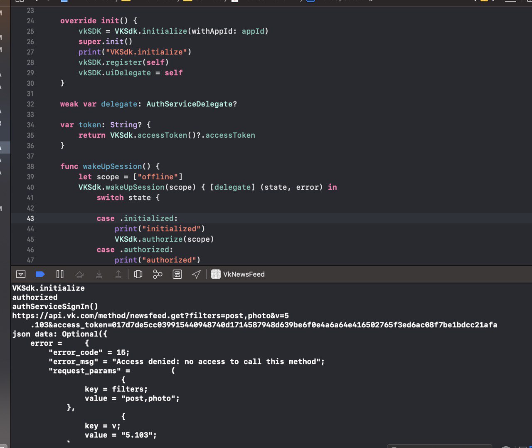This screenshot has height=448, width=532.
Task: Click console output 'authorized'
Action: point(35,297)
